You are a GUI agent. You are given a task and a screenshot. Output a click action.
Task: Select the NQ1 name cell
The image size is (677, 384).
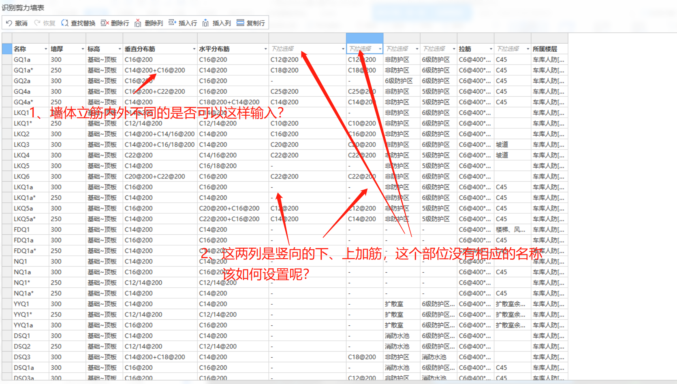(x=30, y=261)
